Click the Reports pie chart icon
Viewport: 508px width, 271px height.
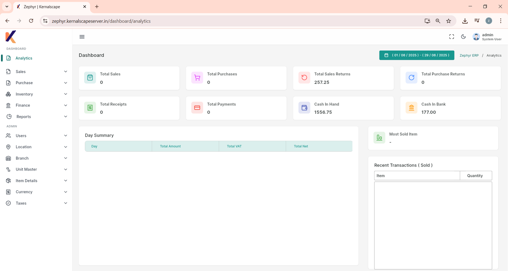pyautogui.click(x=9, y=117)
